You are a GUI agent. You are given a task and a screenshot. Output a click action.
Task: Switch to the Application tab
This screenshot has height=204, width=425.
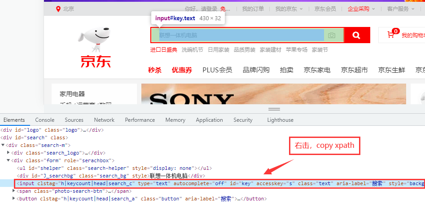pyautogui.click(x=209, y=120)
